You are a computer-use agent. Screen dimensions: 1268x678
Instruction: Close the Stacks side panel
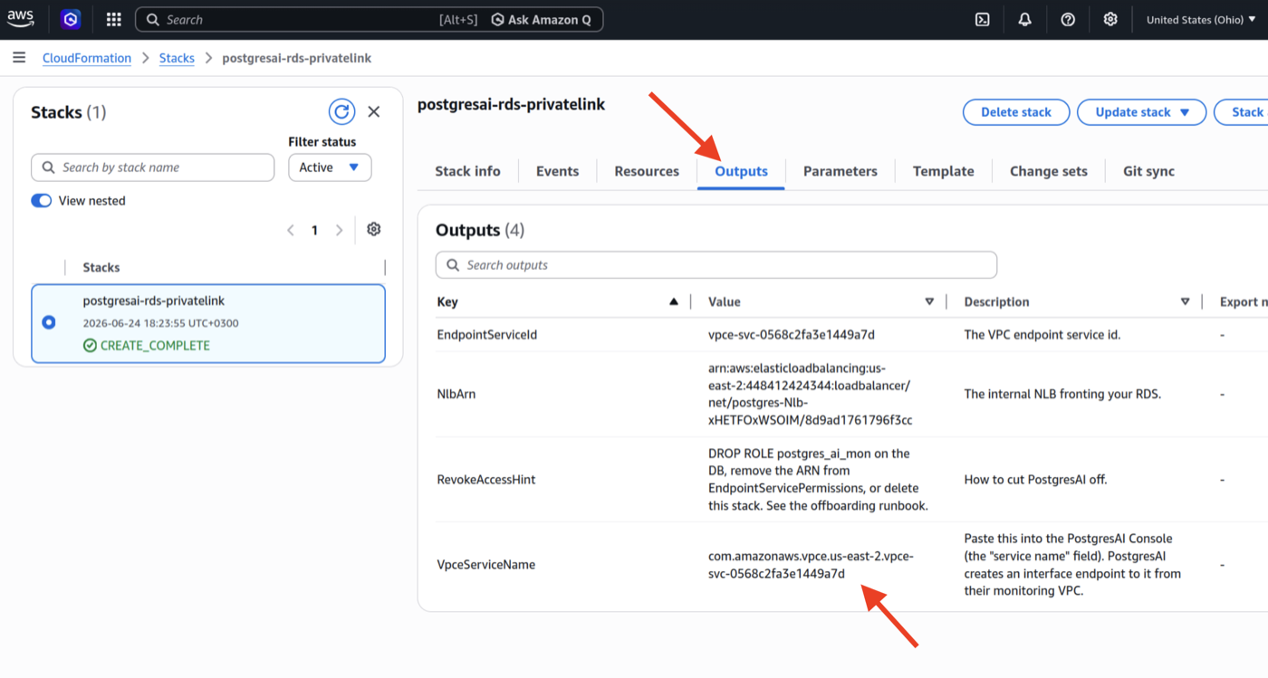coord(374,112)
